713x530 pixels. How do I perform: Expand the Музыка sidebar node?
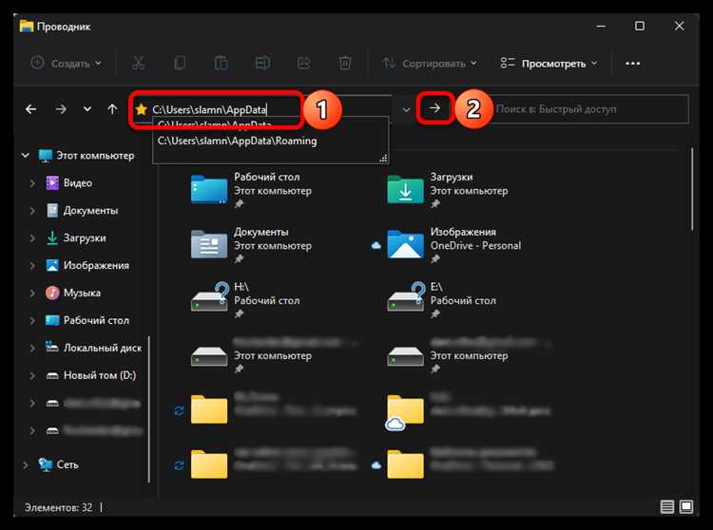tap(32, 293)
